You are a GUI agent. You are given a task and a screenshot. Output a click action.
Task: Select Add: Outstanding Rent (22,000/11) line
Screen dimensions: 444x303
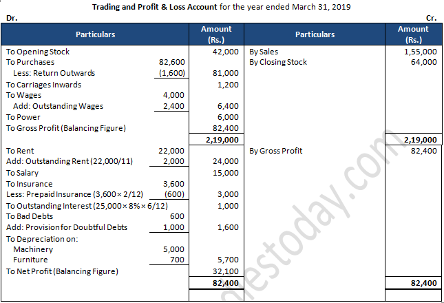pos(70,161)
